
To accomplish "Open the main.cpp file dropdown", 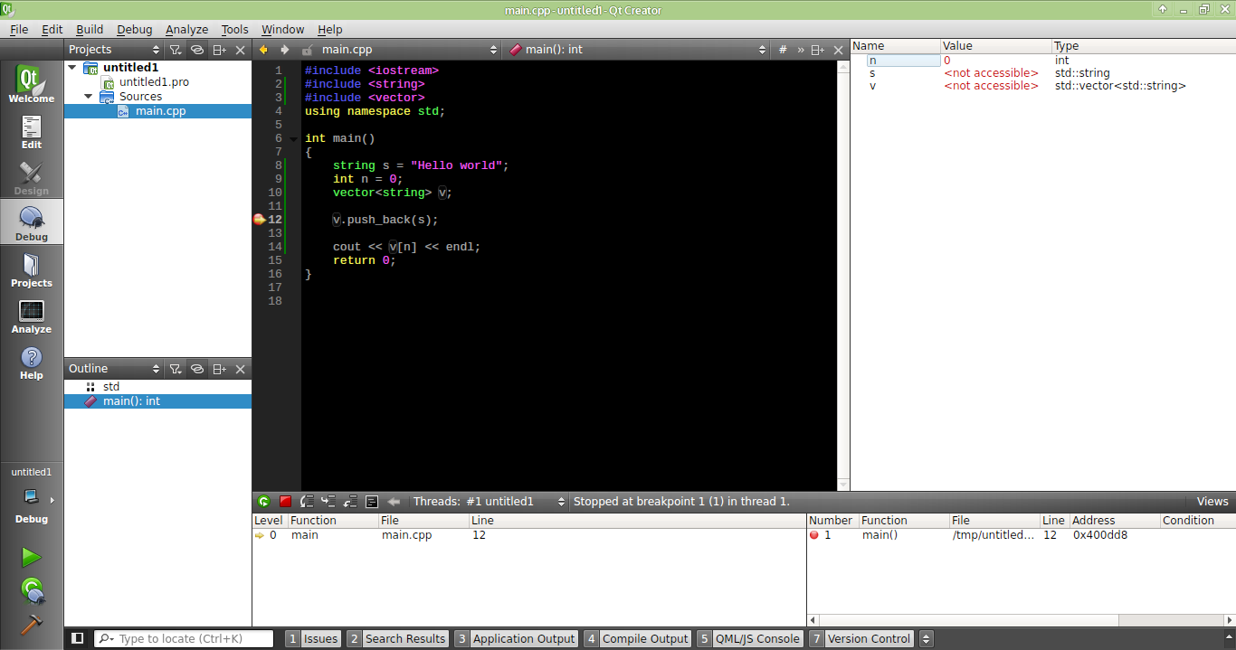I will pos(409,50).
